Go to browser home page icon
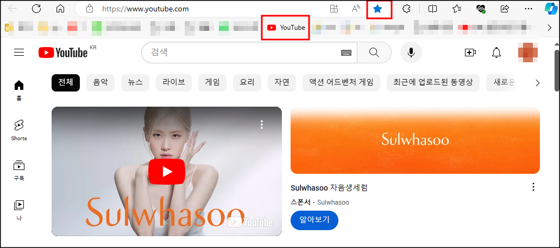Viewport: 560px width, 248px height. [x=61, y=9]
